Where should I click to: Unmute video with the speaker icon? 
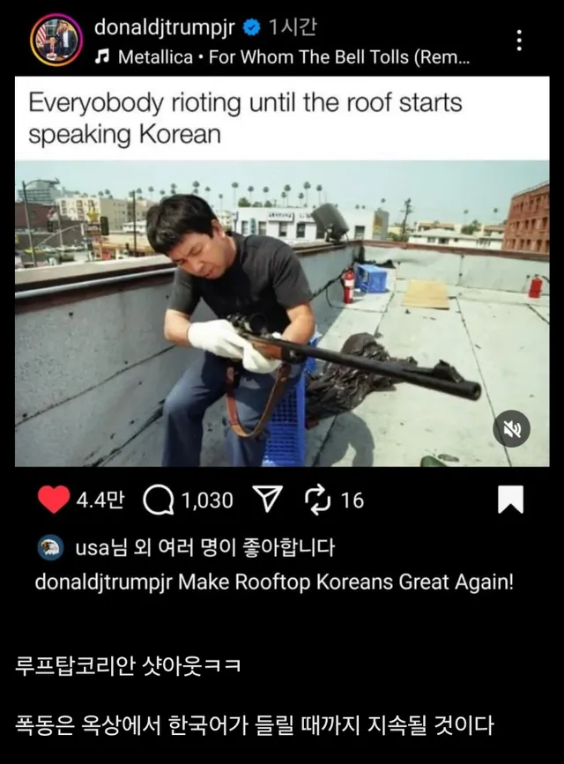coord(511,429)
